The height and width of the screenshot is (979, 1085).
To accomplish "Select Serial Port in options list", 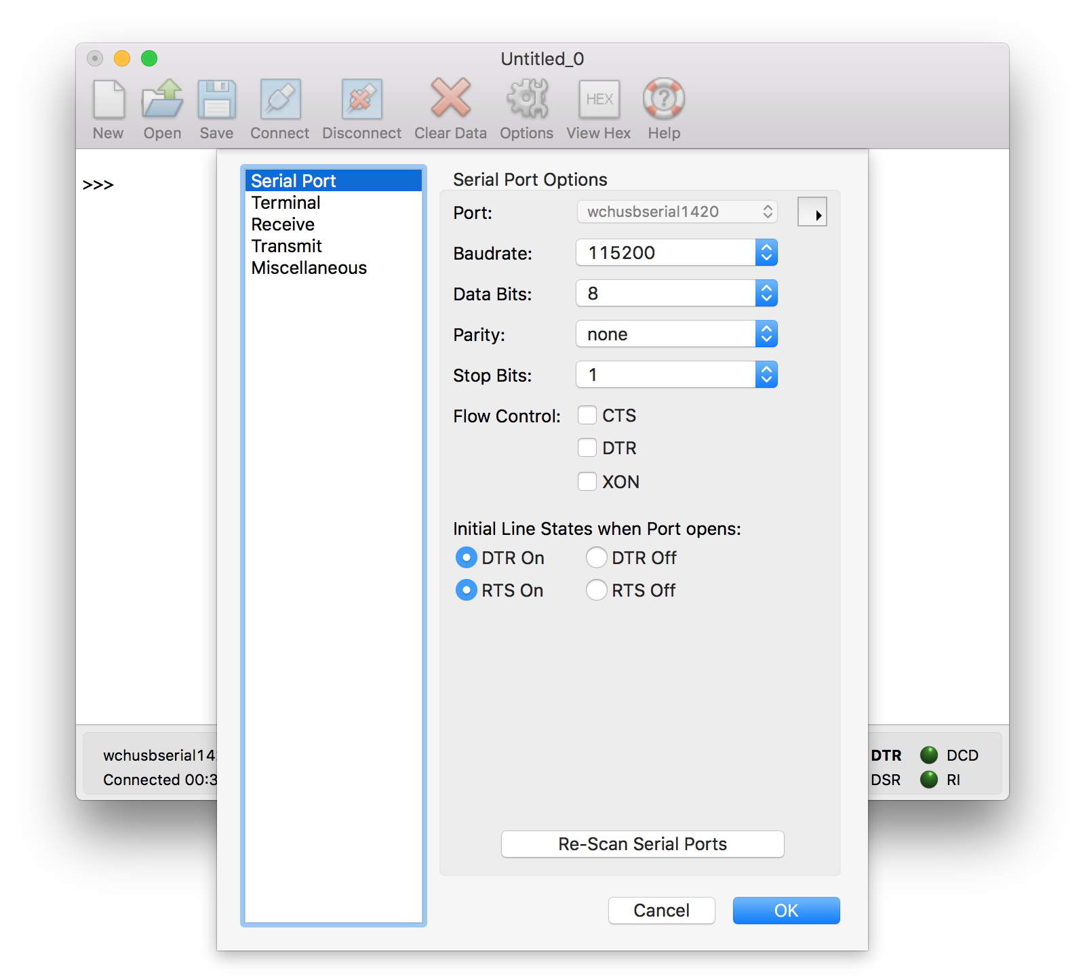I will point(333,181).
